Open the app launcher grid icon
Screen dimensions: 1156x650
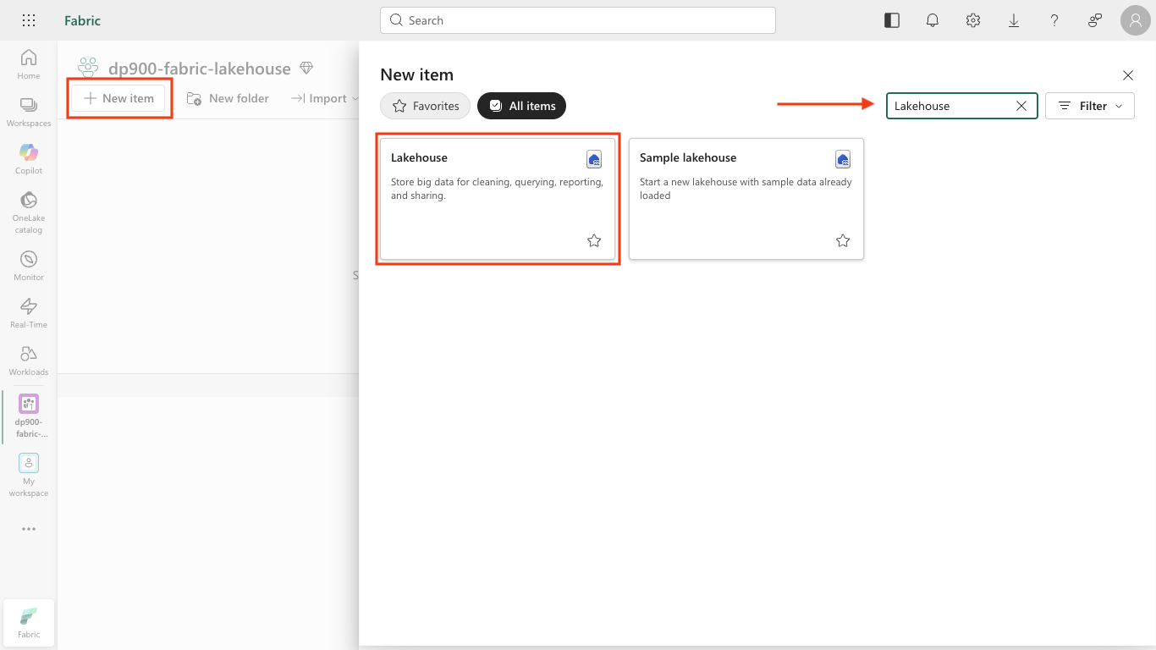click(x=29, y=20)
